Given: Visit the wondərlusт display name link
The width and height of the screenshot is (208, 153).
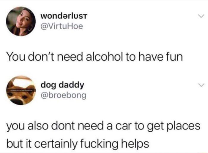Looking at the screenshot, I should (x=64, y=16).
